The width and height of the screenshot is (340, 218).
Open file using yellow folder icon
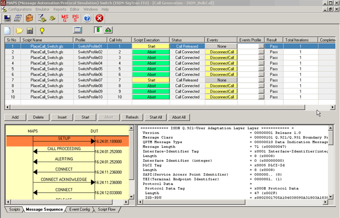point(19,30)
